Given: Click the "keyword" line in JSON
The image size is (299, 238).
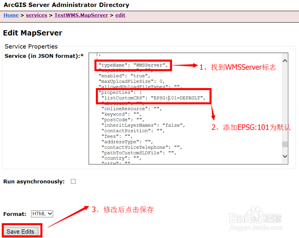Looking at the screenshot, I should click(121, 114).
